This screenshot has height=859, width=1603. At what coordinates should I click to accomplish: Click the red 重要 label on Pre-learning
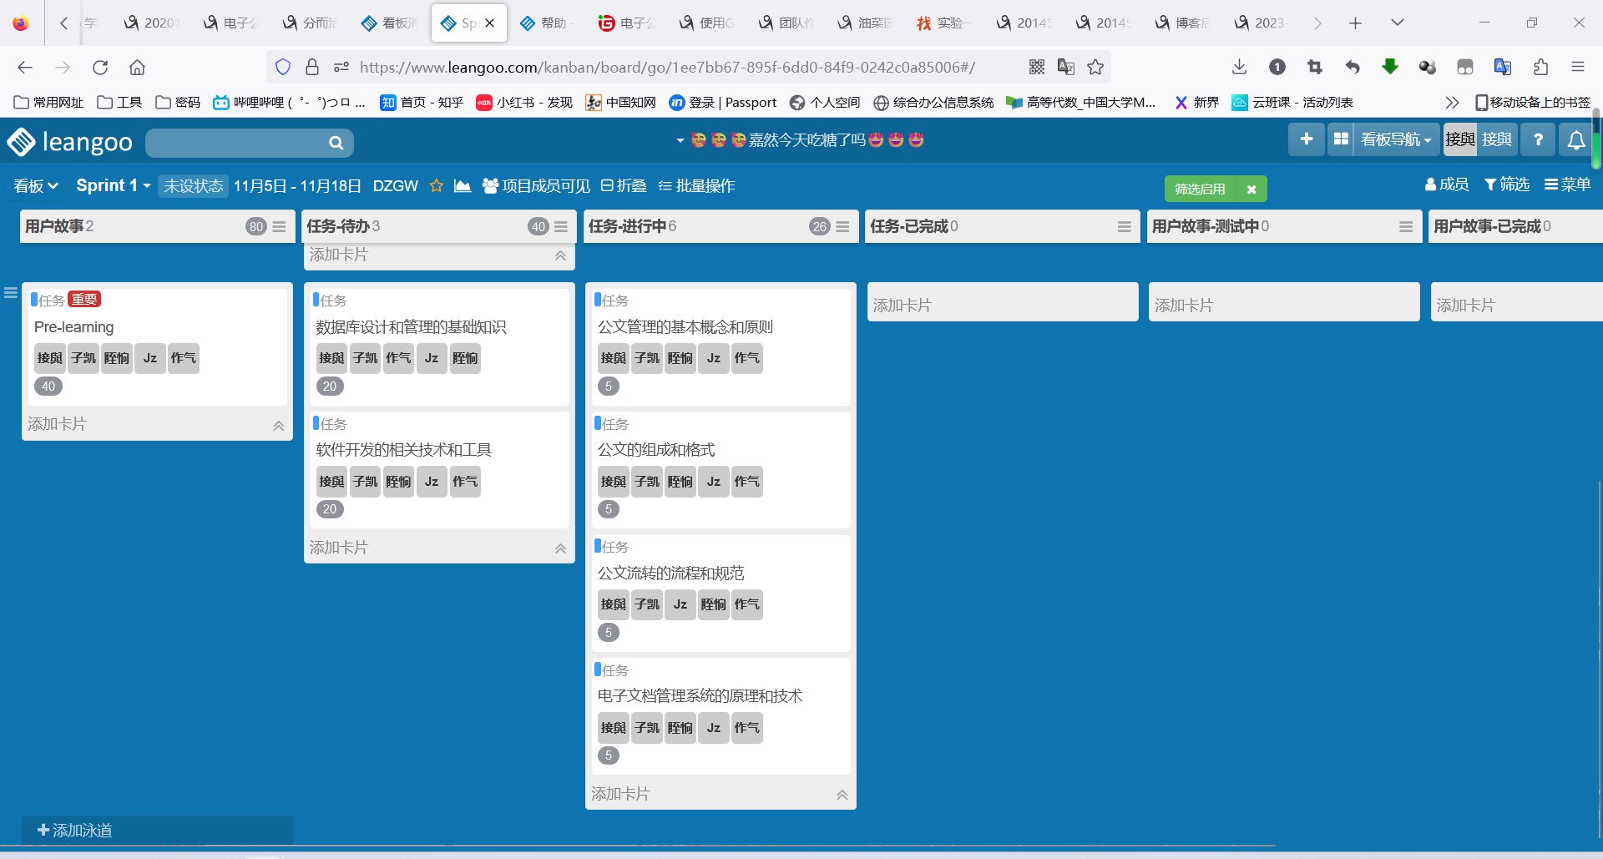pos(84,299)
